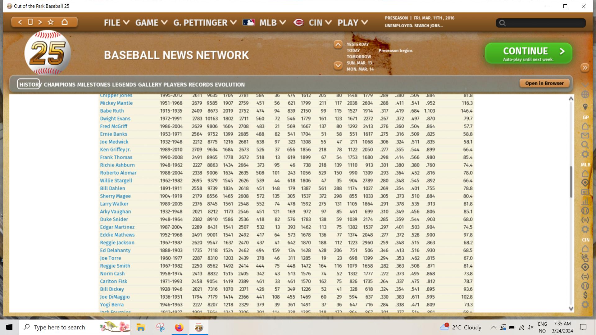Viewport: 596px width, 335px height.
Task: Go to the home screen icon
Action: pyautogui.click(x=65, y=22)
